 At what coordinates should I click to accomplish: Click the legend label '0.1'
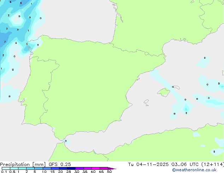pos(4,172)
